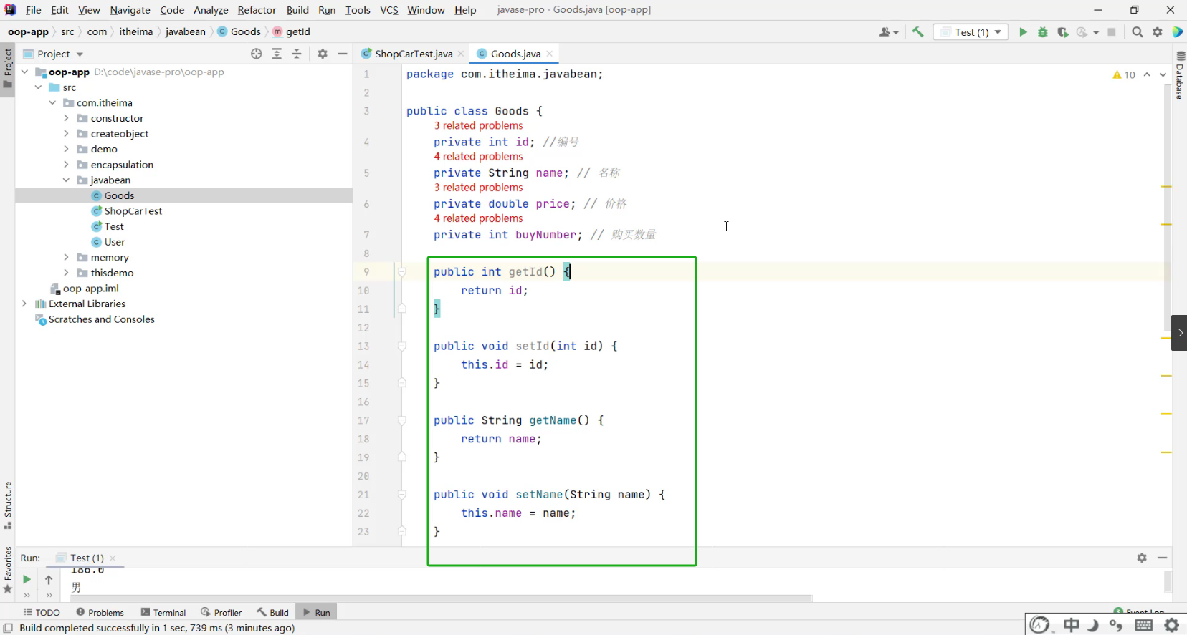Viewport: 1187px width, 635px height.
Task: Close the Test (1) run tab
Action: click(x=113, y=558)
